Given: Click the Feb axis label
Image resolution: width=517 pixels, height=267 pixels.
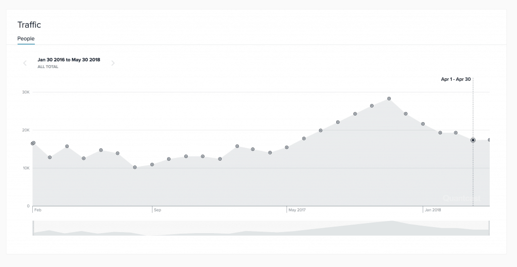Looking at the screenshot, I should [x=38, y=209].
